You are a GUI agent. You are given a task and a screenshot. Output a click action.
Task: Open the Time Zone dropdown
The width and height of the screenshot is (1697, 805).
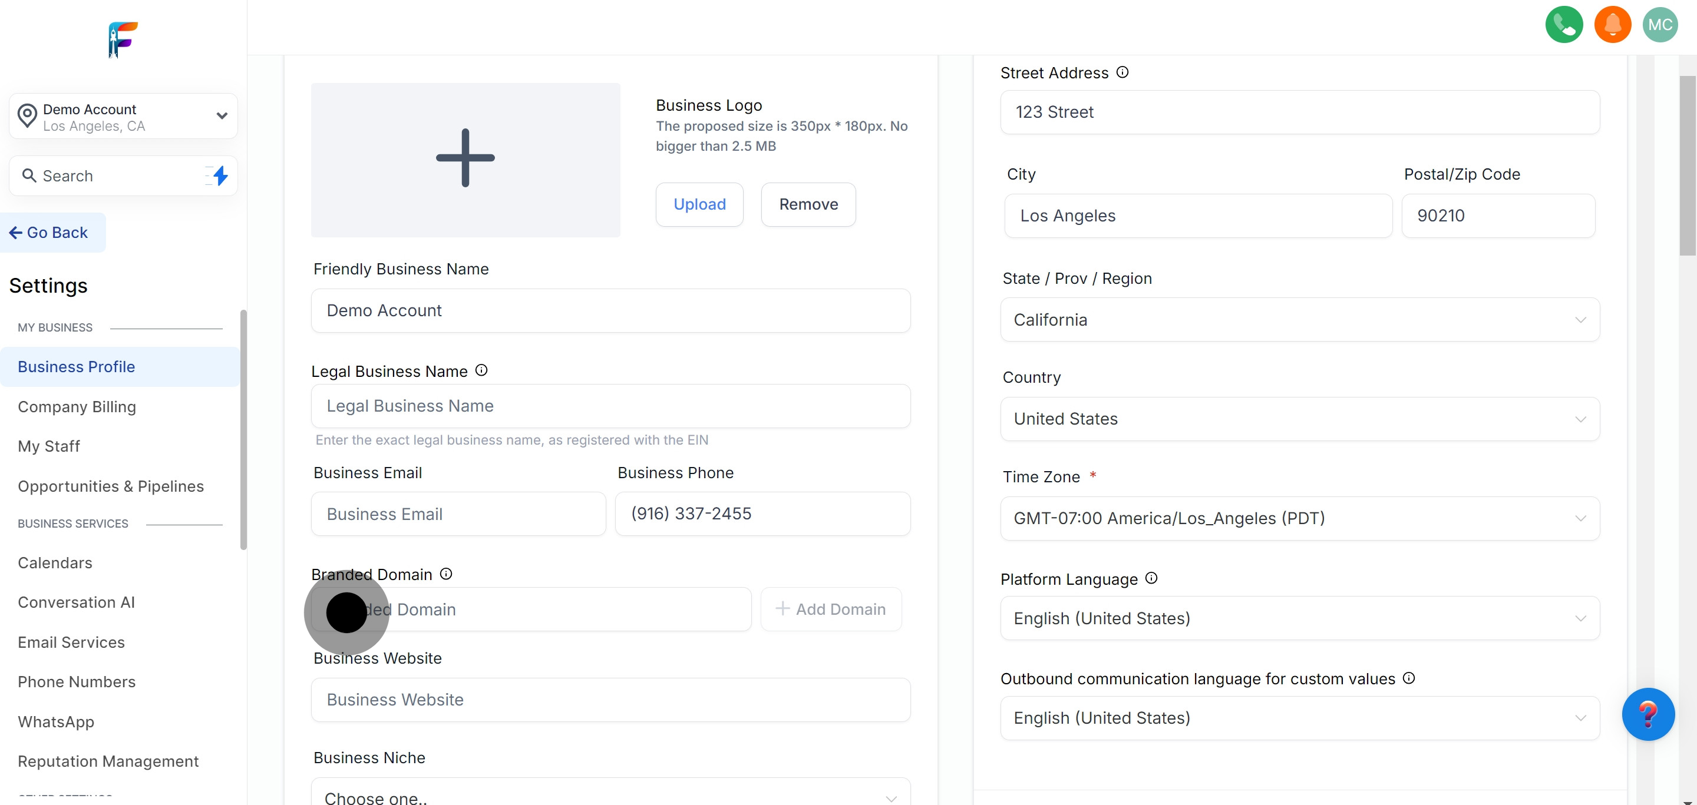(x=1299, y=519)
